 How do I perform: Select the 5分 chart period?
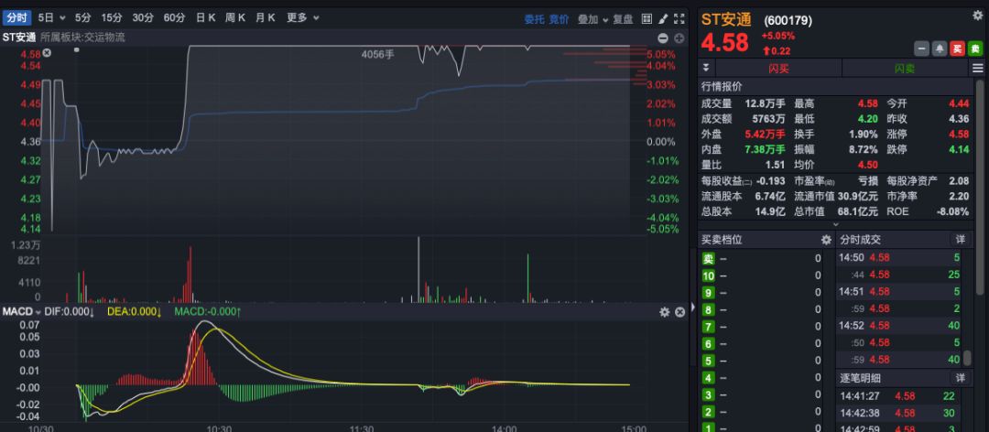point(82,18)
